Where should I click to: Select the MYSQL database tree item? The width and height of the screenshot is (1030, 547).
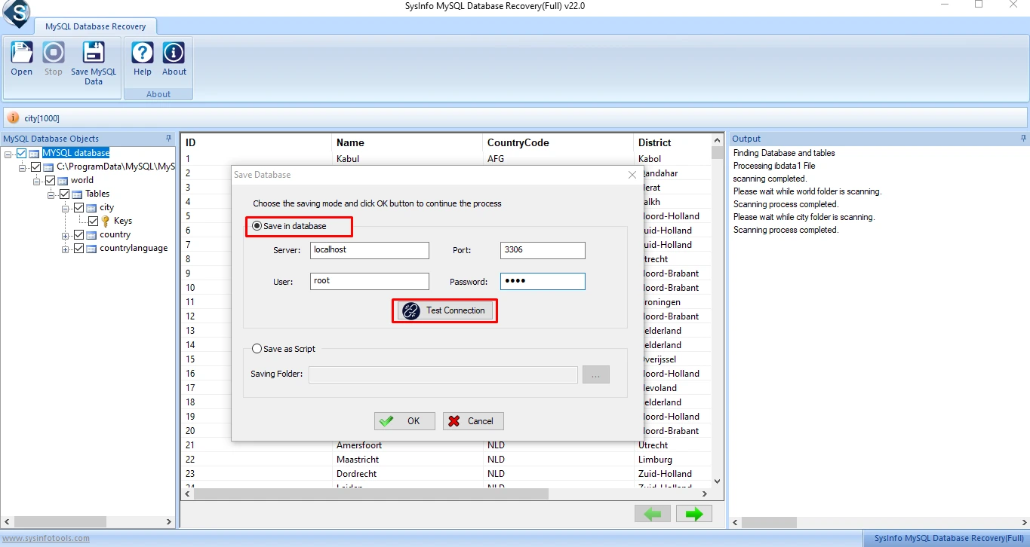pyautogui.click(x=75, y=152)
